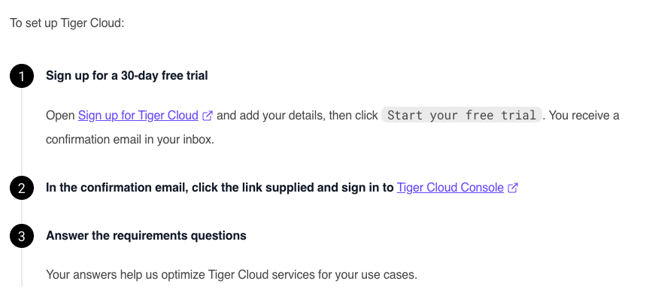
Task: Click the 'Start your free trial' code snippet
Action: [462, 116]
